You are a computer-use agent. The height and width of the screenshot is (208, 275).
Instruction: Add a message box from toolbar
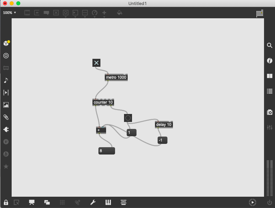(x=37, y=13)
